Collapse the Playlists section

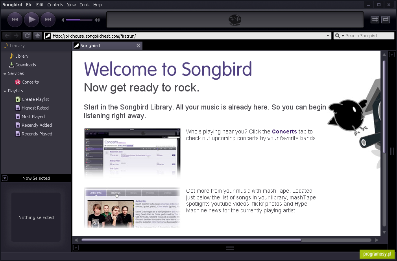pos(5,91)
